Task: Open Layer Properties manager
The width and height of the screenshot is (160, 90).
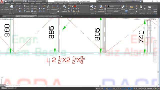Action: coord(64,9)
